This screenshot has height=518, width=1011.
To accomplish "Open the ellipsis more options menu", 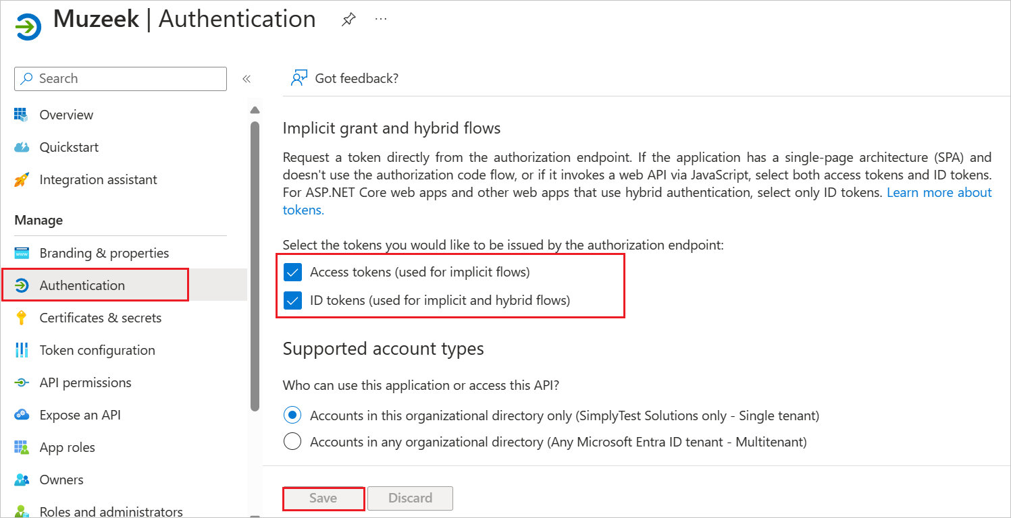I will coord(381,19).
